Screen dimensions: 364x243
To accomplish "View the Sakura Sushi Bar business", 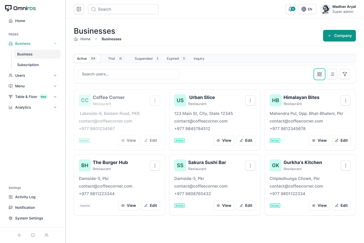I will point(224,206).
